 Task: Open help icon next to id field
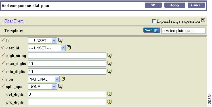(x=60, y=40)
